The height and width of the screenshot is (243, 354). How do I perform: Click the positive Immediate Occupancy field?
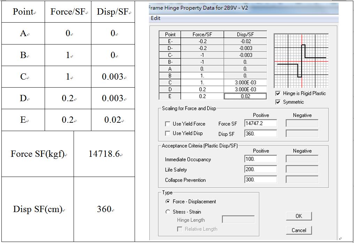[x=261, y=159]
